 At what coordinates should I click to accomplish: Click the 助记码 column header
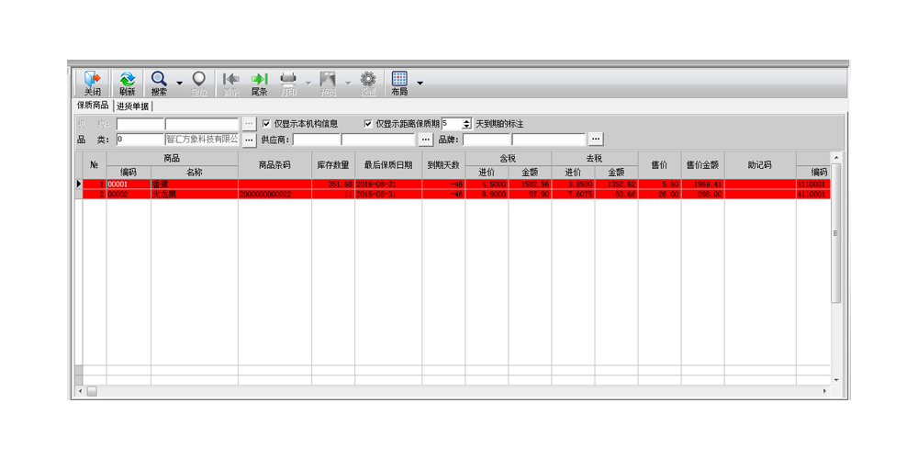click(x=760, y=165)
